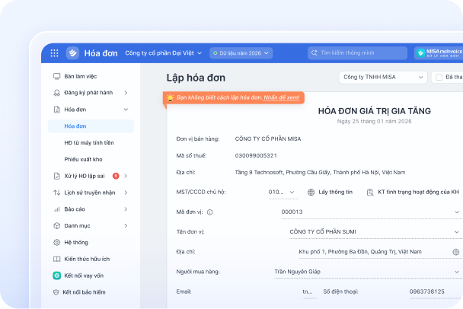Open the Công ty TNHH MISA dropdown
Viewport: 463px width, 309px height.
(x=383, y=77)
